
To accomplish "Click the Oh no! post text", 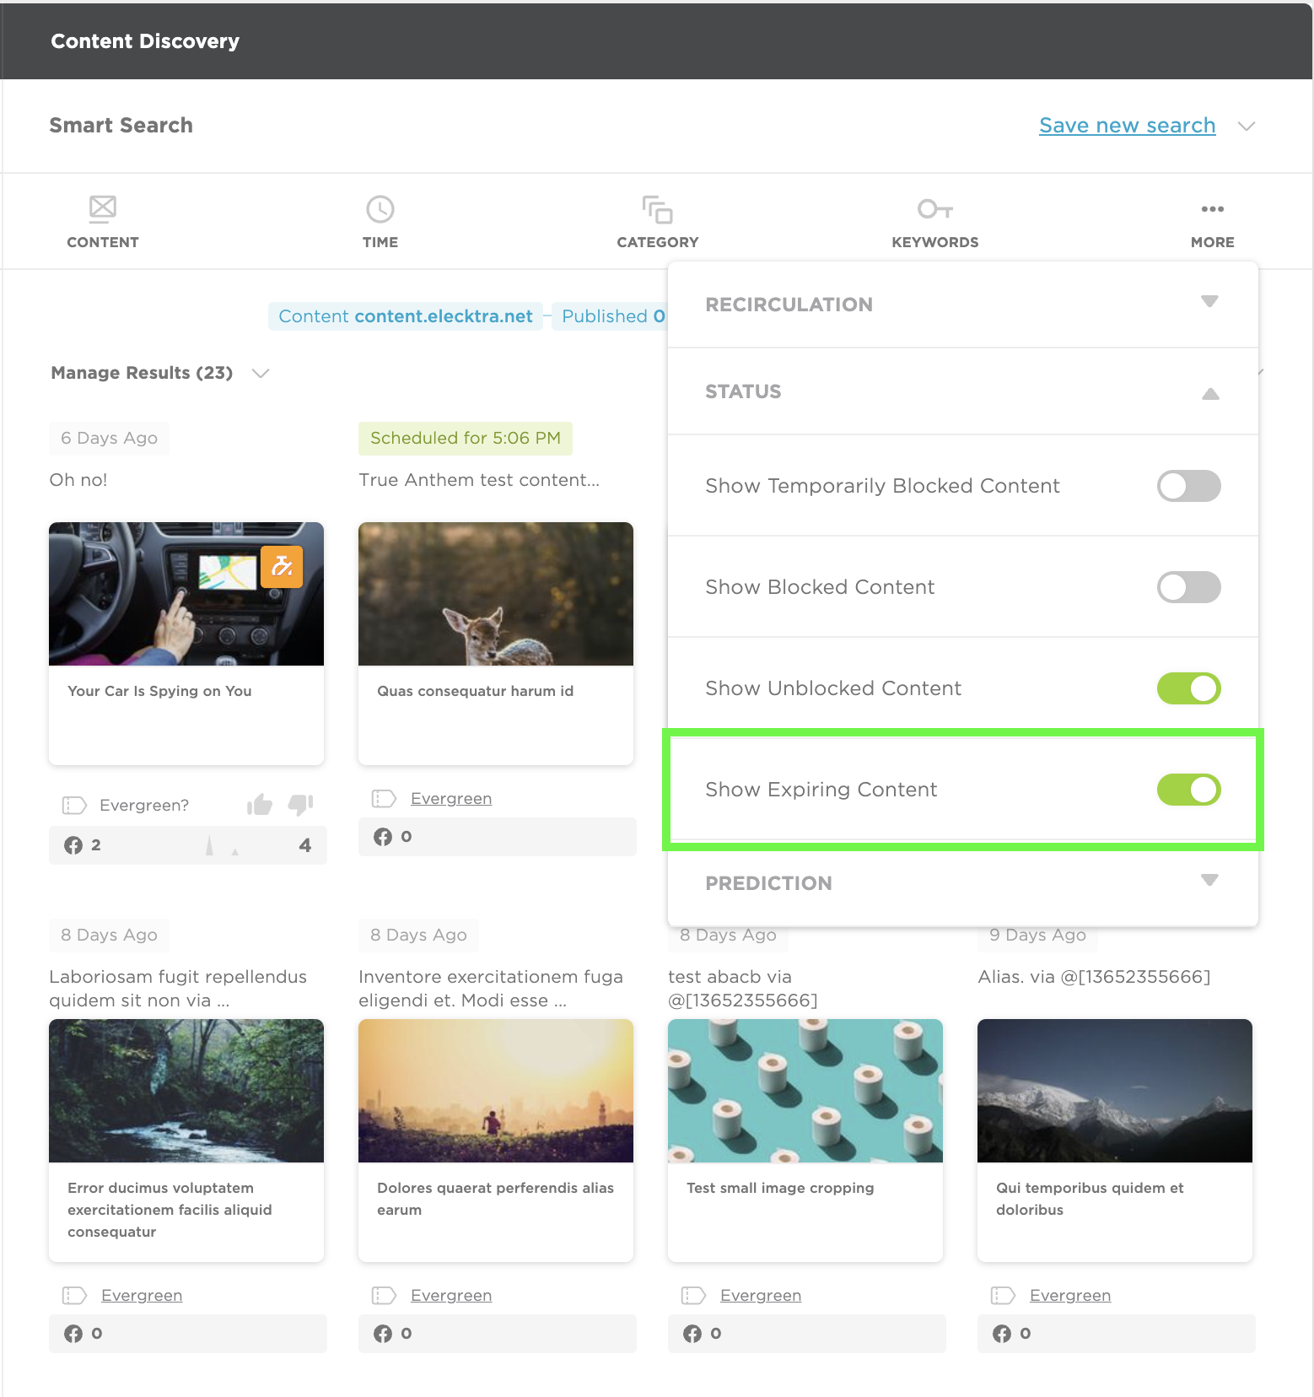I will click(x=78, y=480).
